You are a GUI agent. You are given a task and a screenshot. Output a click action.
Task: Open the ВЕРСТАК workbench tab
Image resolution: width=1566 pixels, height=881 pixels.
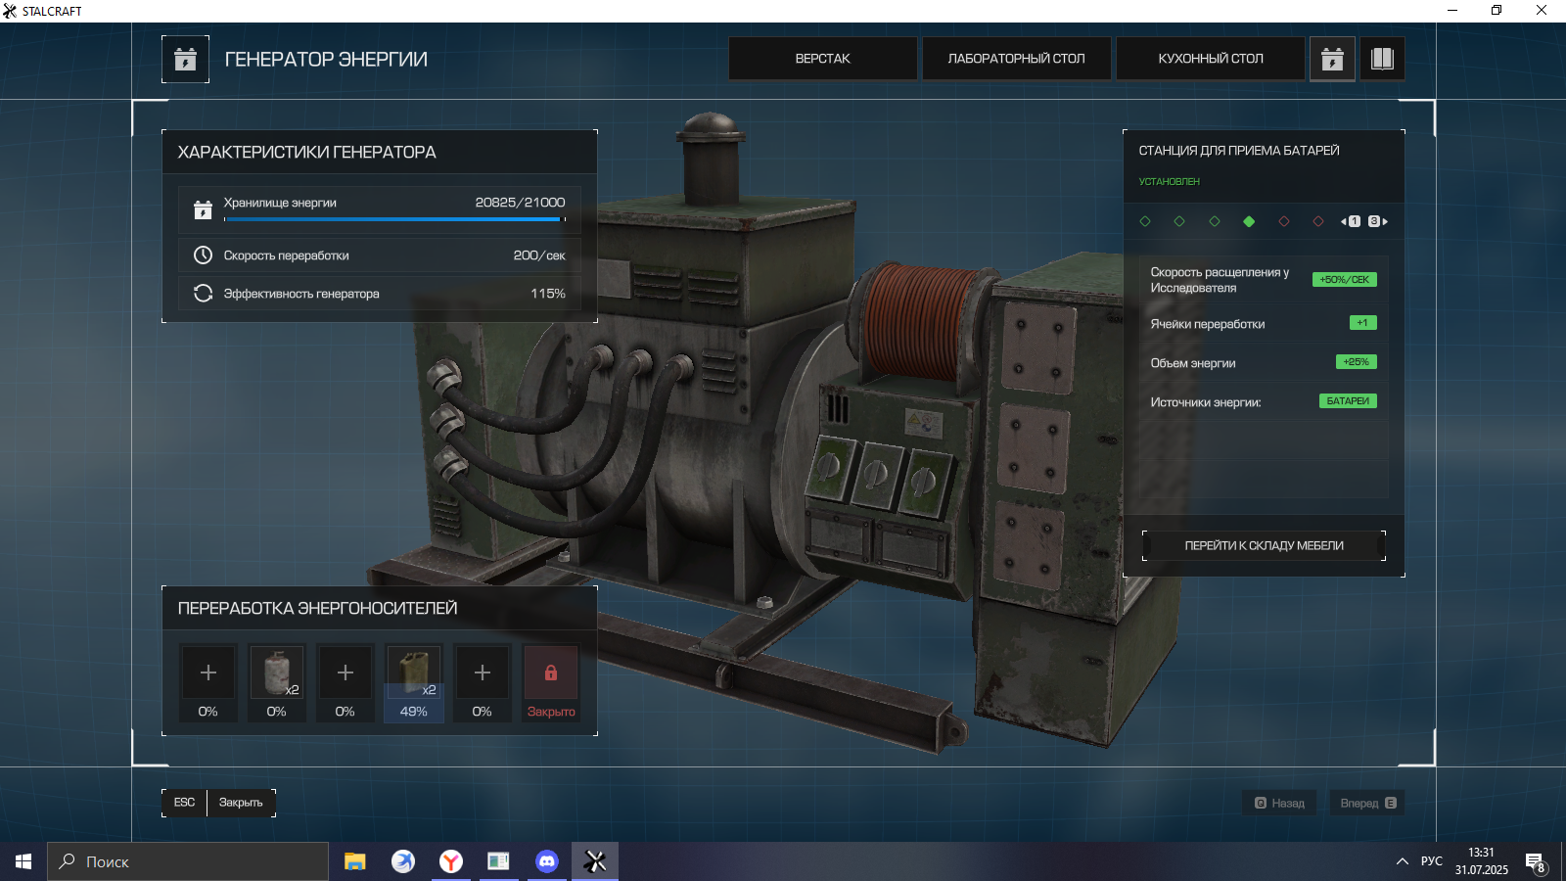pyautogui.click(x=822, y=59)
